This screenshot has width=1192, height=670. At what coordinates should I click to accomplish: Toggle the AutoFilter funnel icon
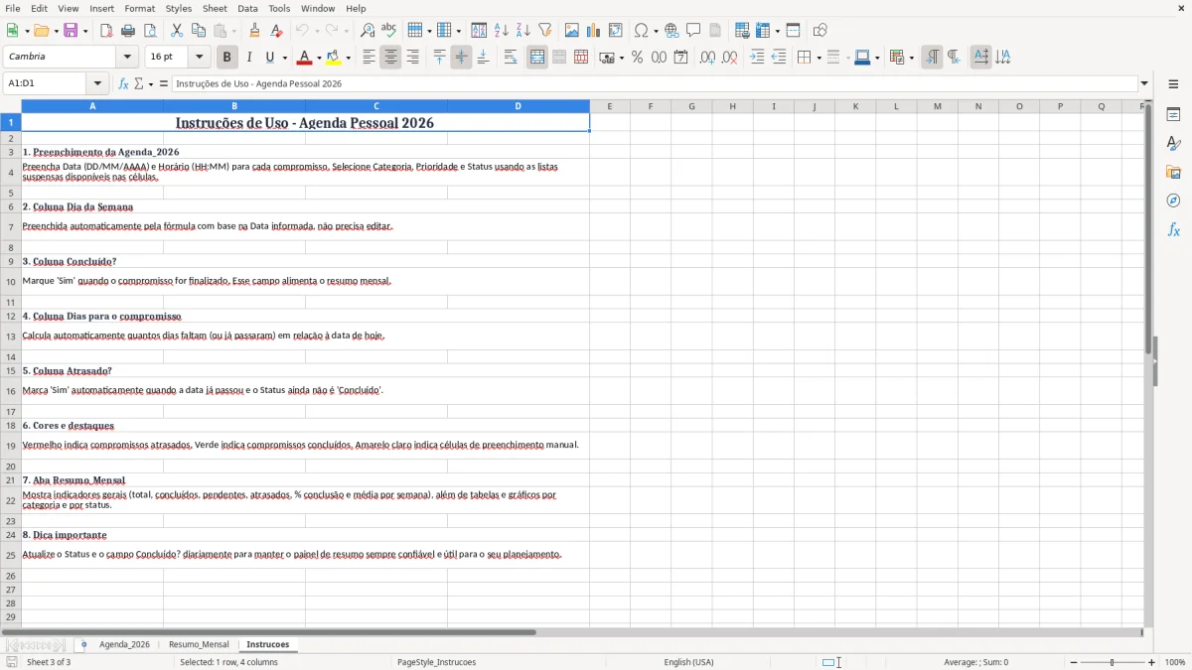(x=545, y=31)
